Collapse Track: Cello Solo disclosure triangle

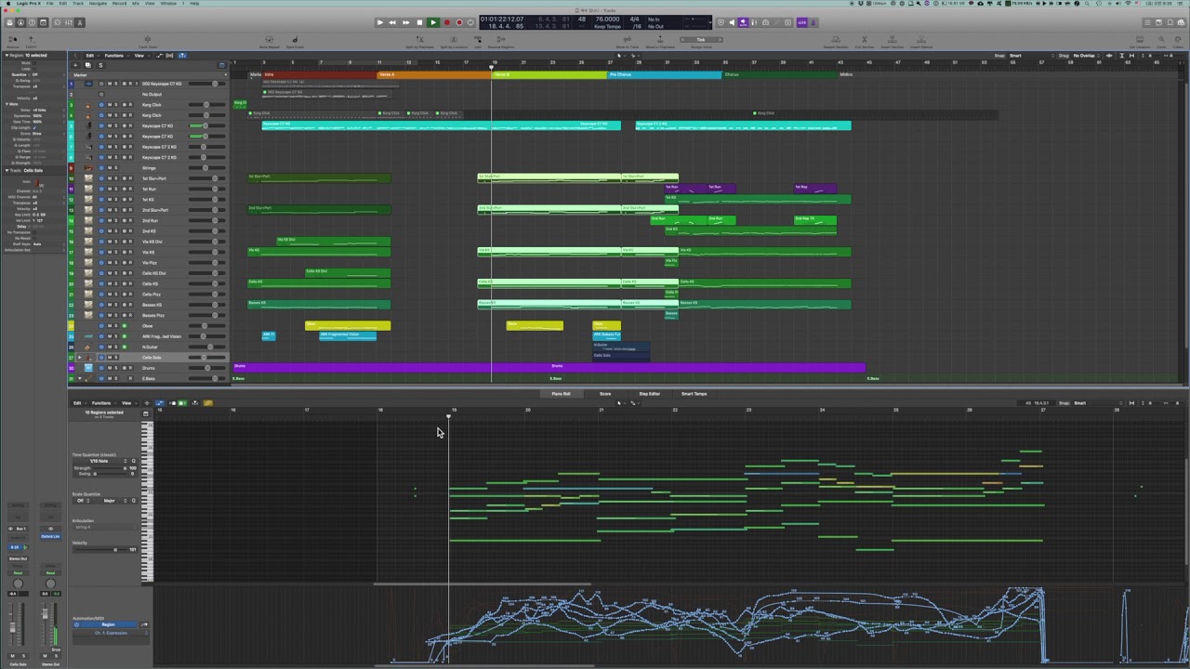click(x=7, y=170)
